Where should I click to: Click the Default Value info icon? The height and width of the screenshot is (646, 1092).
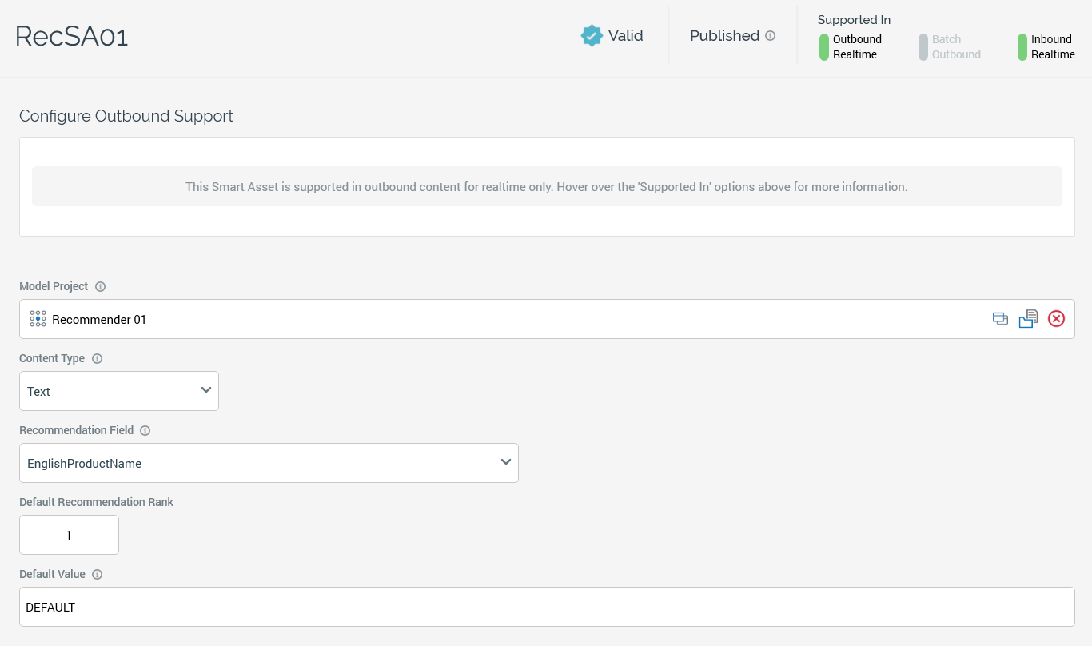97,574
